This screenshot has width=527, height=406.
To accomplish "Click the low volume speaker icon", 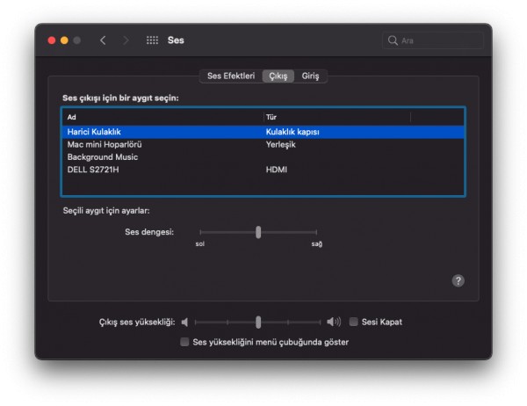I will click(x=184, y=323).
